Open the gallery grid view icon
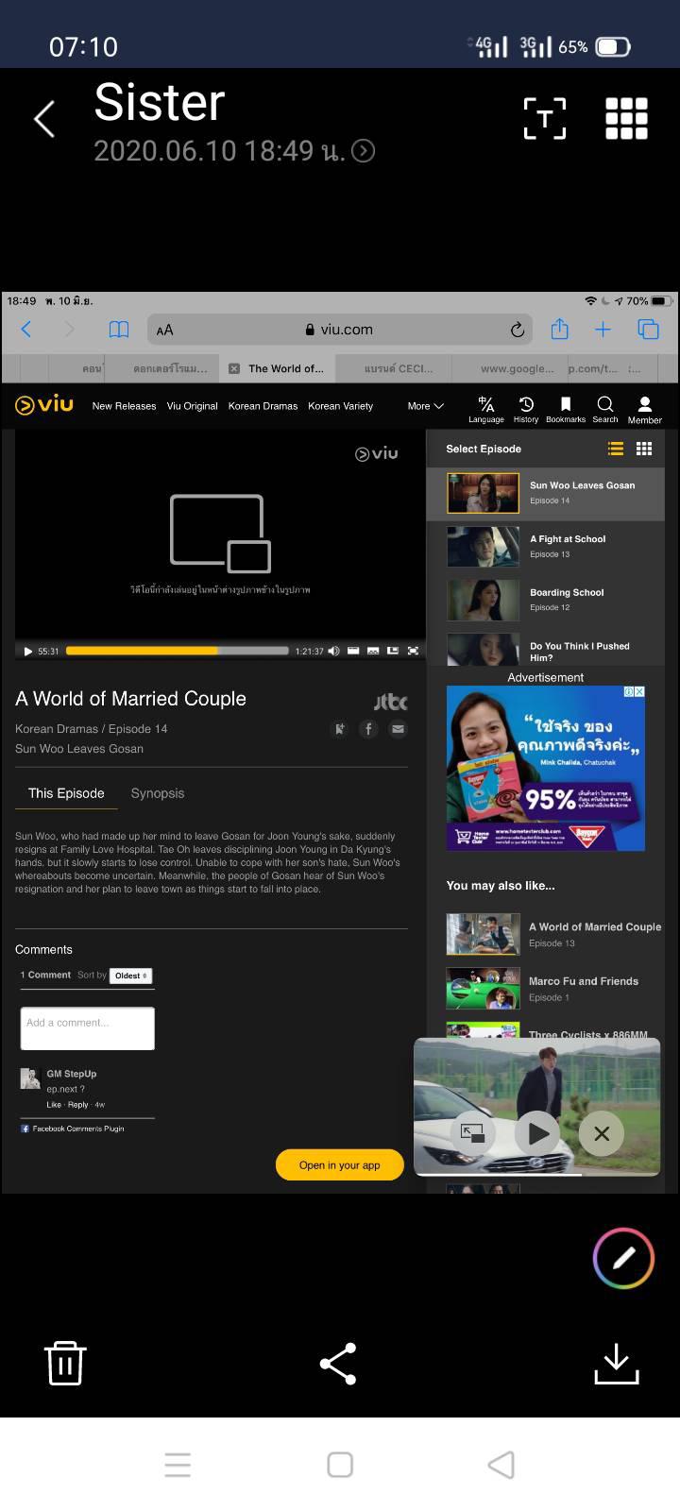The height and width of the screenshot is (1511, 680). (x=626, y=118)
